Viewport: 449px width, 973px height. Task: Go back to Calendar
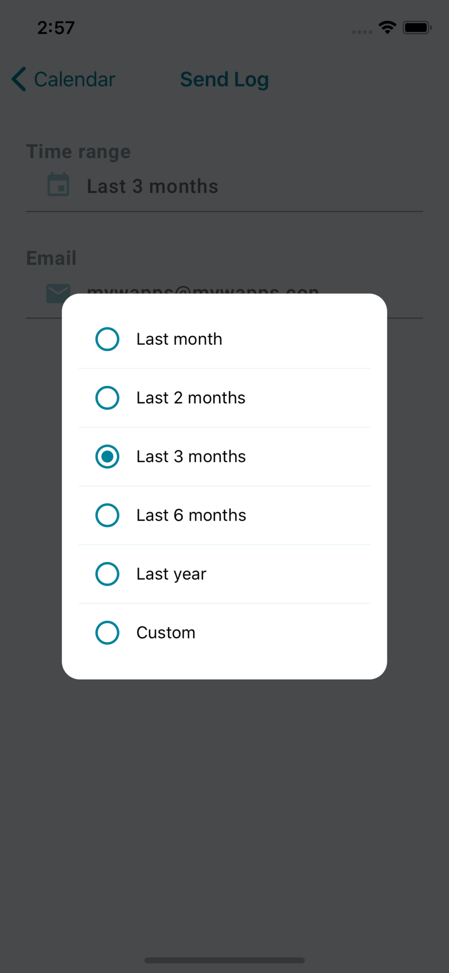[64, 79]
